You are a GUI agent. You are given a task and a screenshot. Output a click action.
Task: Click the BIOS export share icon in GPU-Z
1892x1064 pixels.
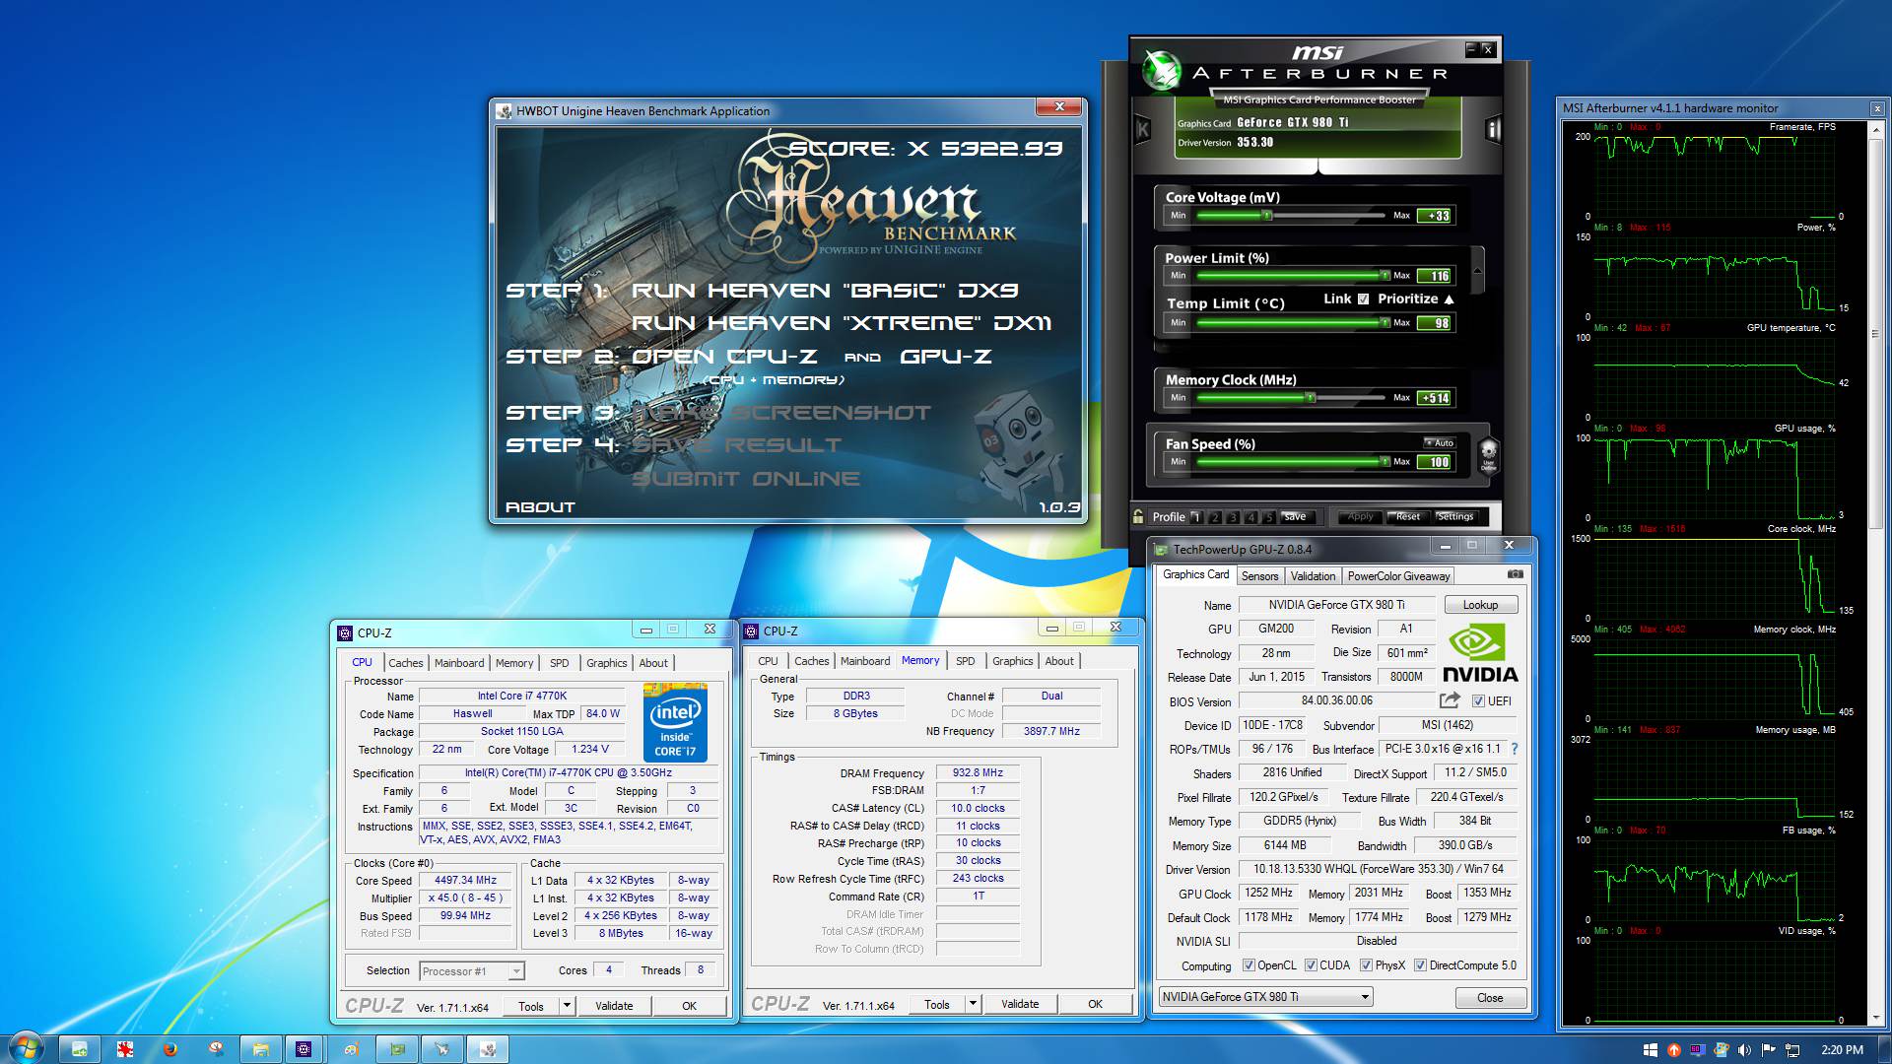pos(1450,700)
